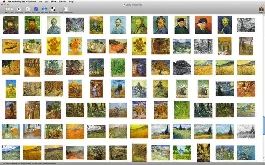This screenshot has width=265, height=165.
Task: Switch to Full Screen mode icon
Action: click(53, 9)
